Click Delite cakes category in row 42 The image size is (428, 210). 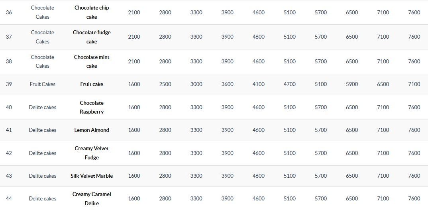coord(43,153)
